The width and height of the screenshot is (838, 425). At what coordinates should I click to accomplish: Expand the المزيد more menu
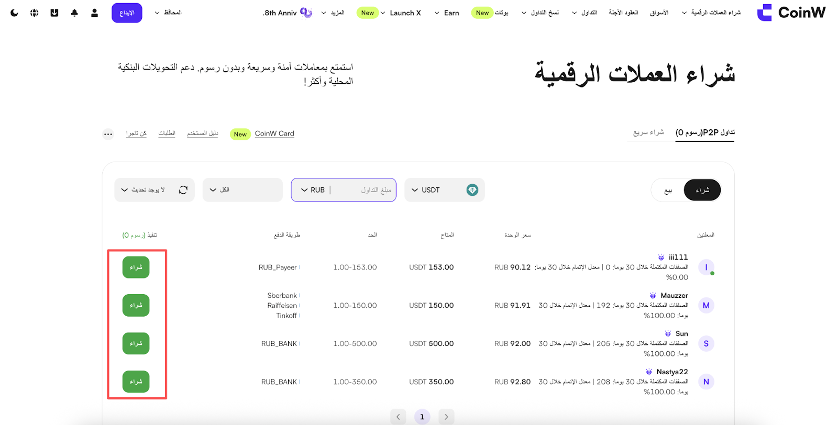coord(333,13)
